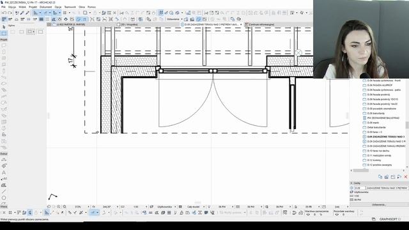Open the grid snap dropdown arrow in top toolbar
The image size is (409, 230).
click(70, 13)
